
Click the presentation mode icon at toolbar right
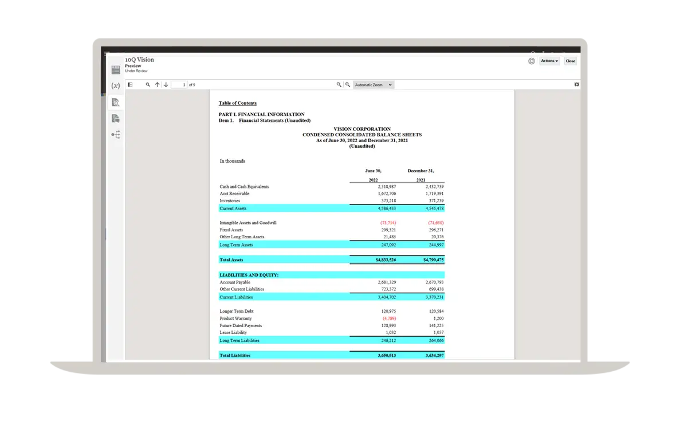(x=576, y=85)
